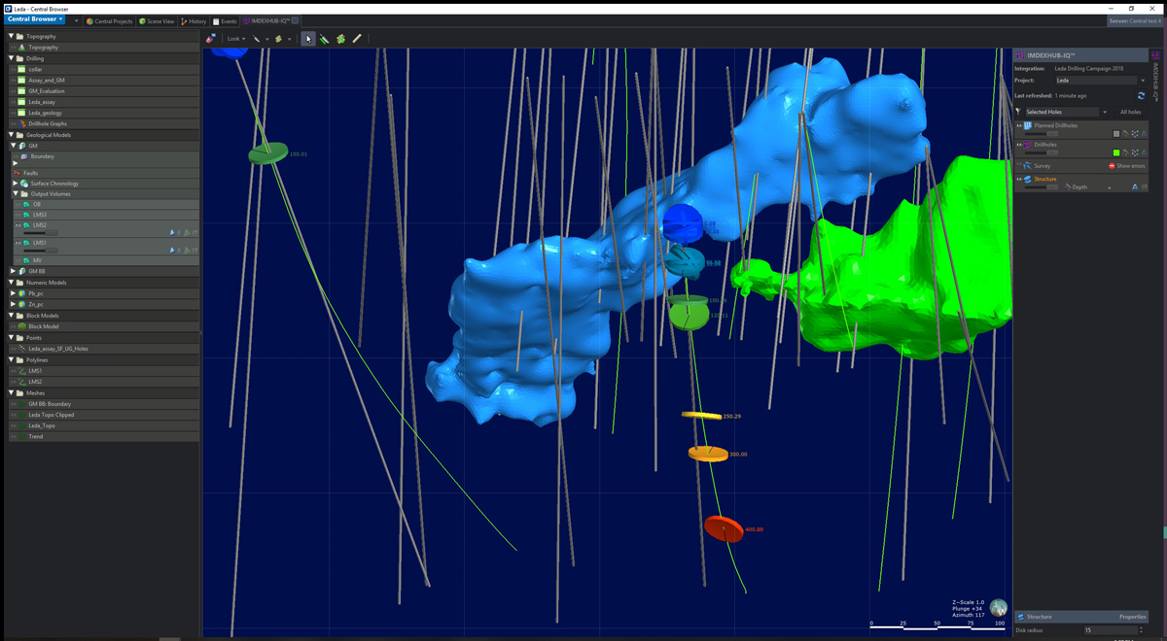Click the Drillhole Graphs icon in project tree

pyautogui.click(x=21, y=123)
